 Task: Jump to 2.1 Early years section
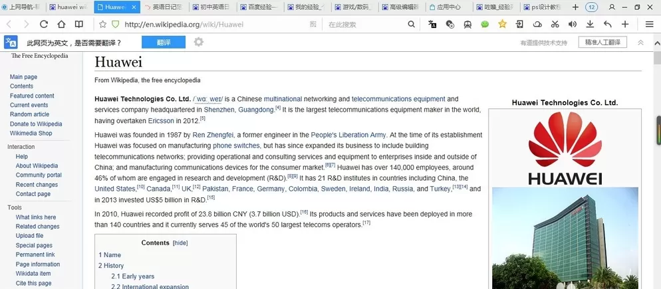(133, 276)
